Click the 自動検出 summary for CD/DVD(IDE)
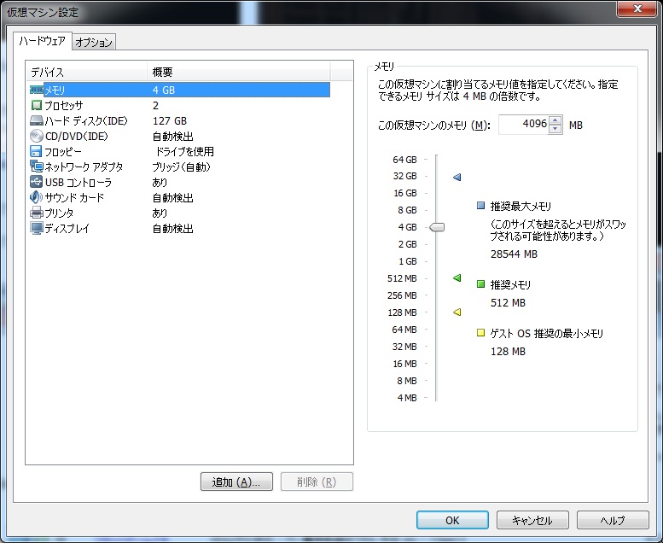Viewport: 663px width, 543px height. pyautogui.click(x=173, y=137)
